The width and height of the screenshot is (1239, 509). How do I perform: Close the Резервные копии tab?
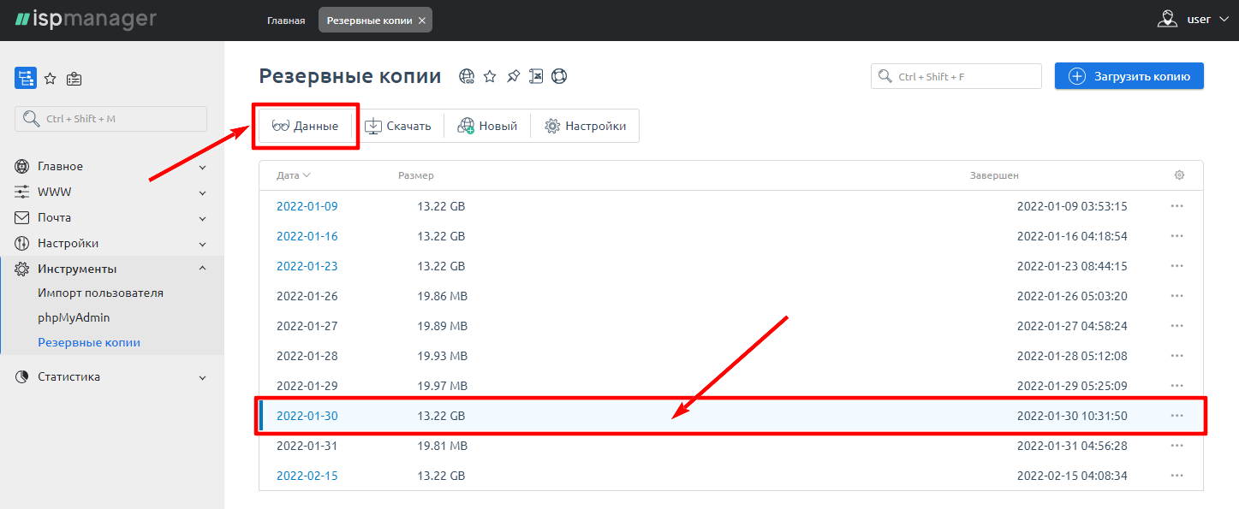tap(421, 21)
